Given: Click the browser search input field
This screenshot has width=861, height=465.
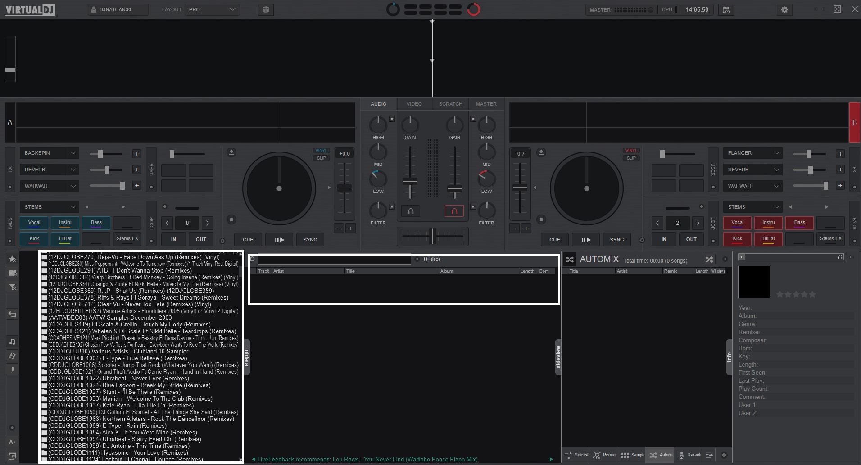Looking at the screenshot, I should coord(334,259).
